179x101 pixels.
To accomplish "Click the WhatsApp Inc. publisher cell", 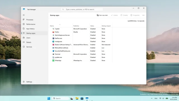I will tap(78, 61).
